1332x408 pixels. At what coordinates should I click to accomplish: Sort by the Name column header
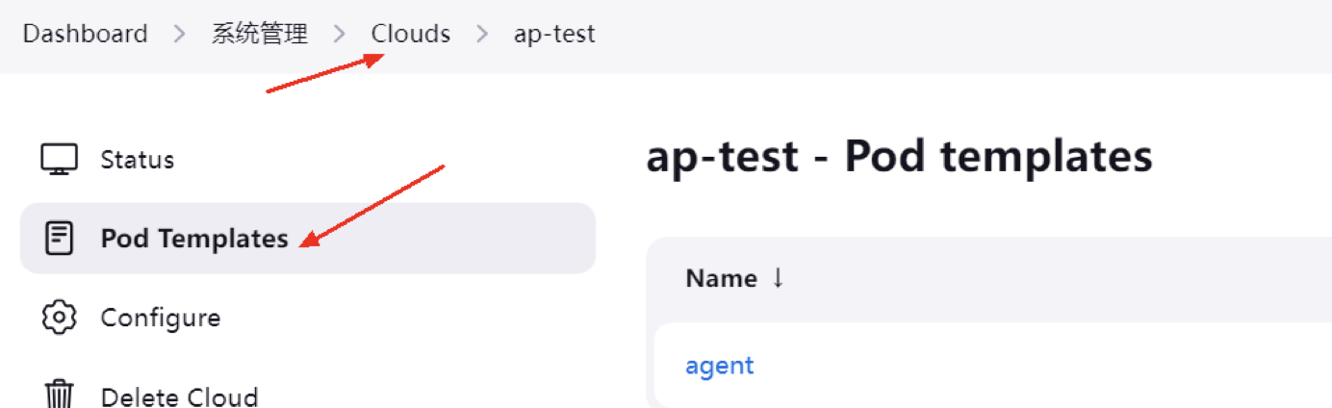pyautogui.click(x=721, y=279)
